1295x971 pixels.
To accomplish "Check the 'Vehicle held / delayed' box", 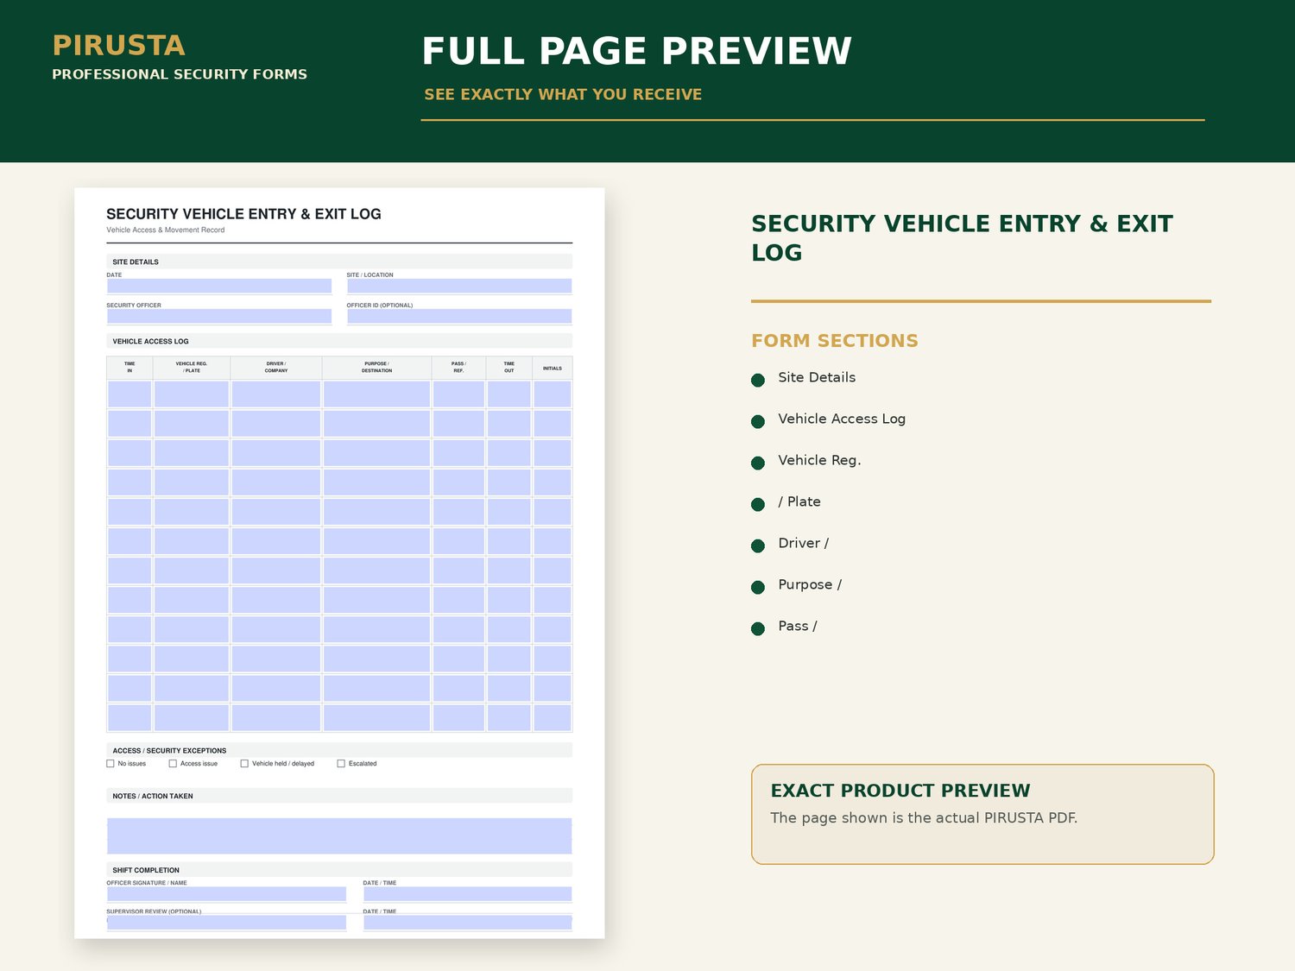I will point(244,764).
